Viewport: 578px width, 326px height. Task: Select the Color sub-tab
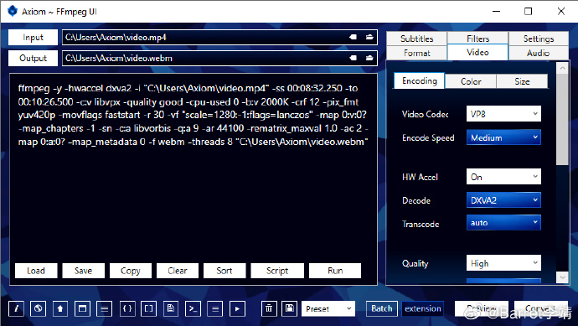471,81
